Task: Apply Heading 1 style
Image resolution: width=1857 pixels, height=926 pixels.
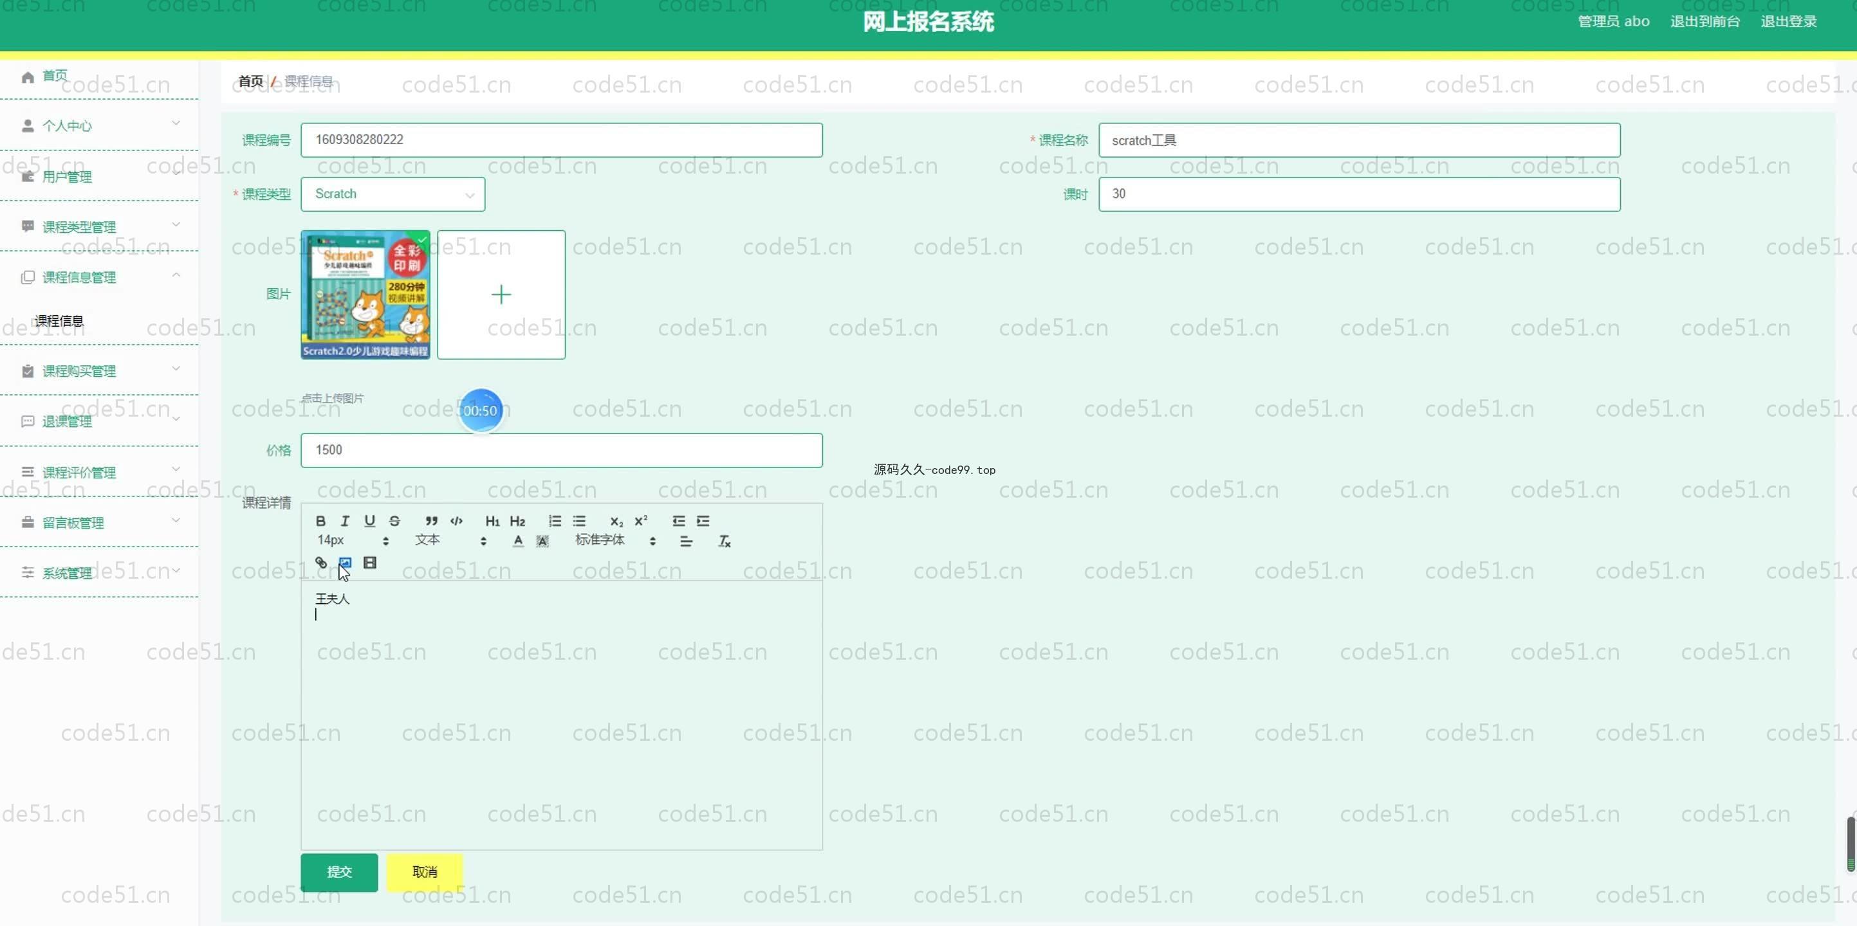Action: [x=492, y=521]
